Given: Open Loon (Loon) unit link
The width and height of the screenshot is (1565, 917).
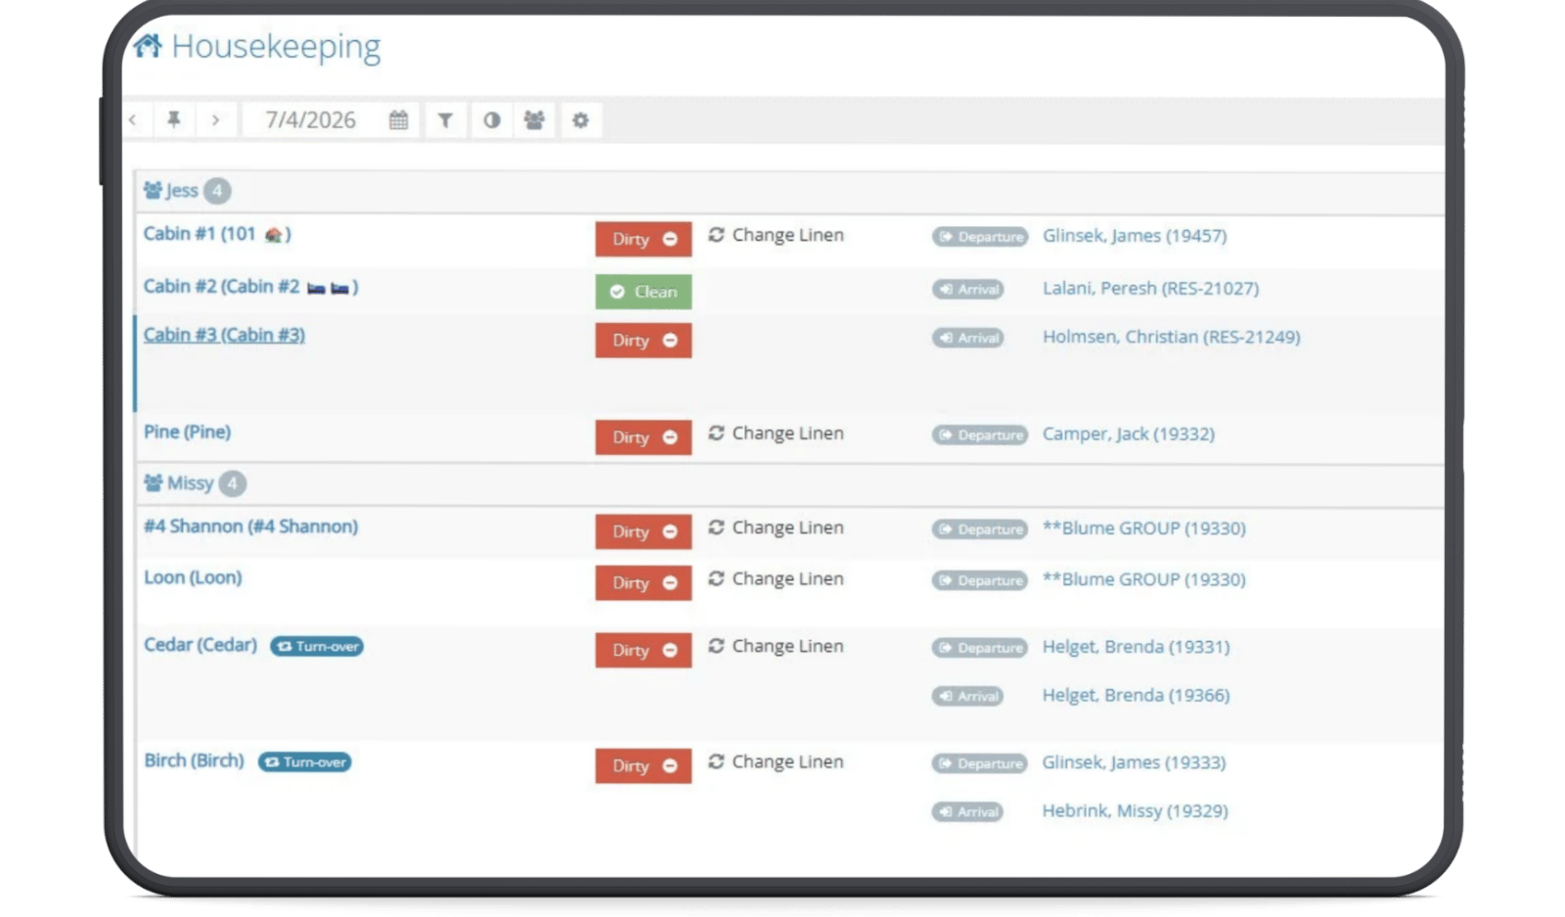Looking at the screenshot, I should [x=193, y=577].
